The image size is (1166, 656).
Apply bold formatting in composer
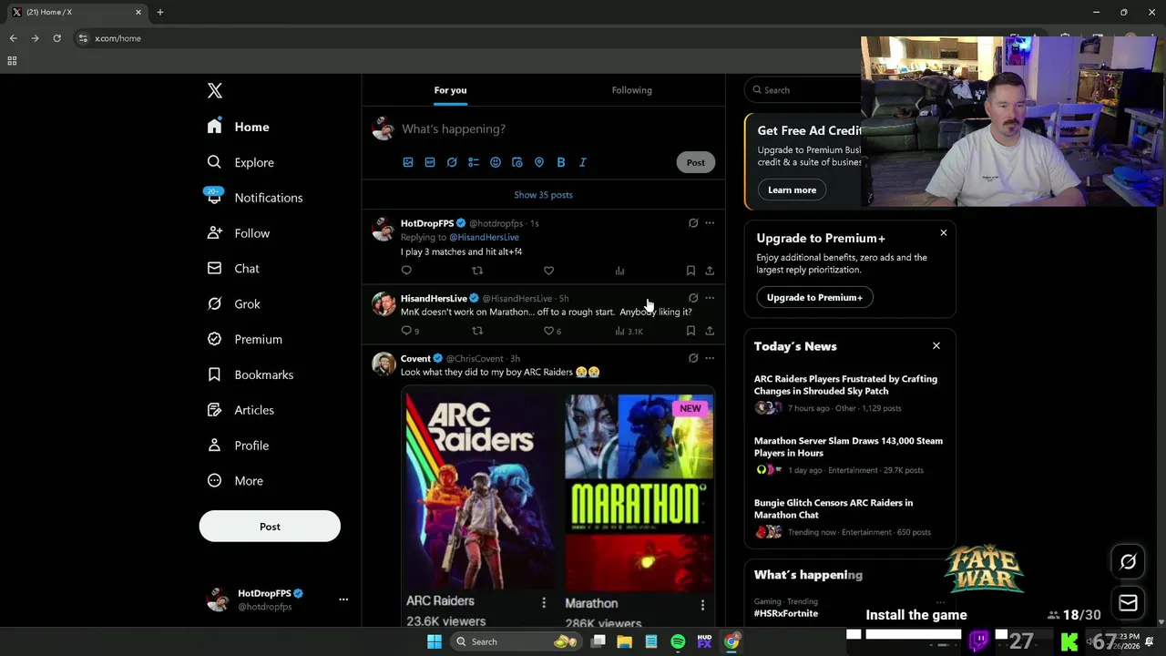point(561,162)
